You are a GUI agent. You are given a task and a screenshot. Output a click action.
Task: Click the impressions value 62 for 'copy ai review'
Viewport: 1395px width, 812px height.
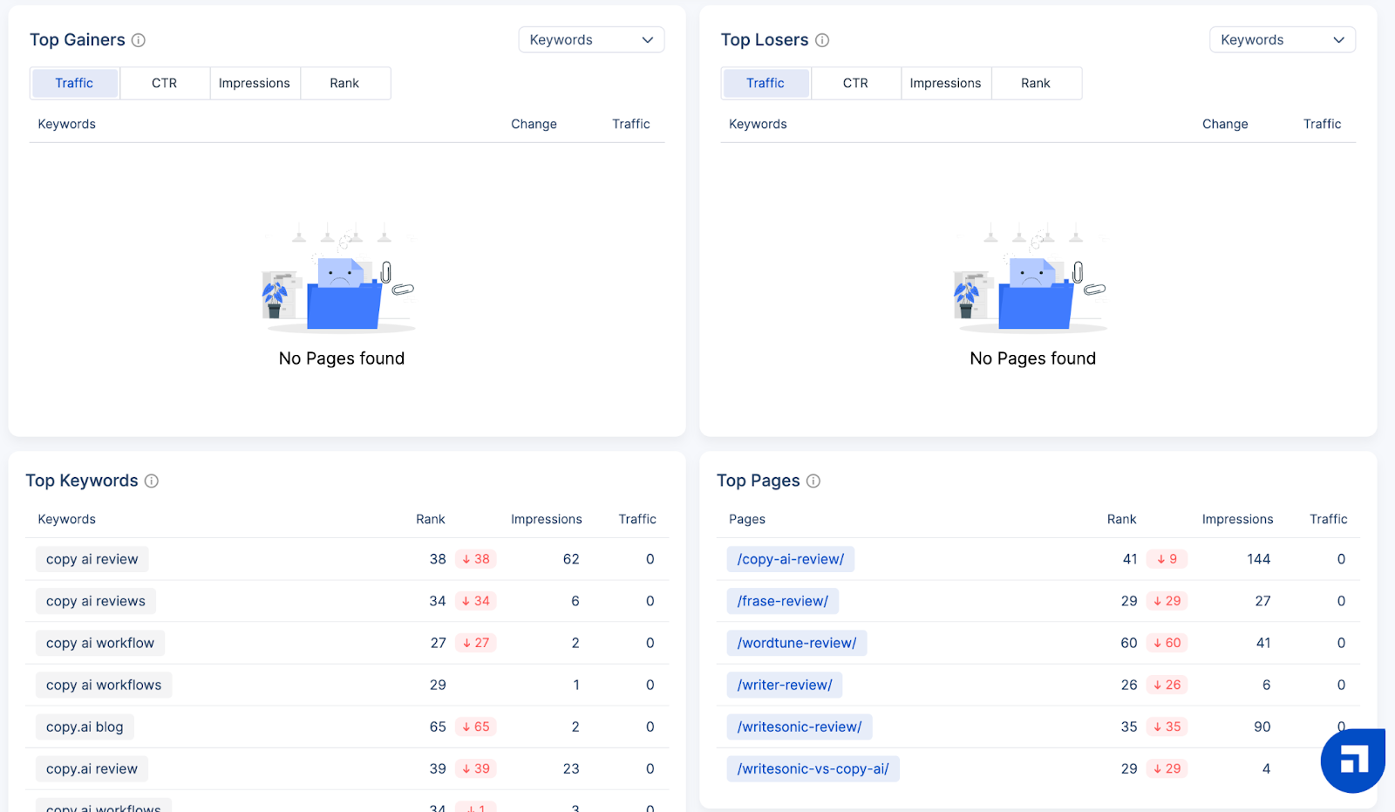coord(571,559)
